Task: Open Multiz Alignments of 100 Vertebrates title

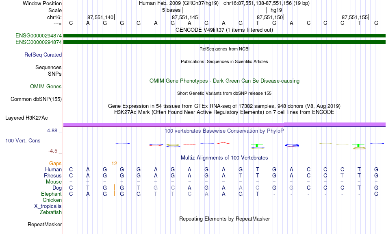Action: 224,157
